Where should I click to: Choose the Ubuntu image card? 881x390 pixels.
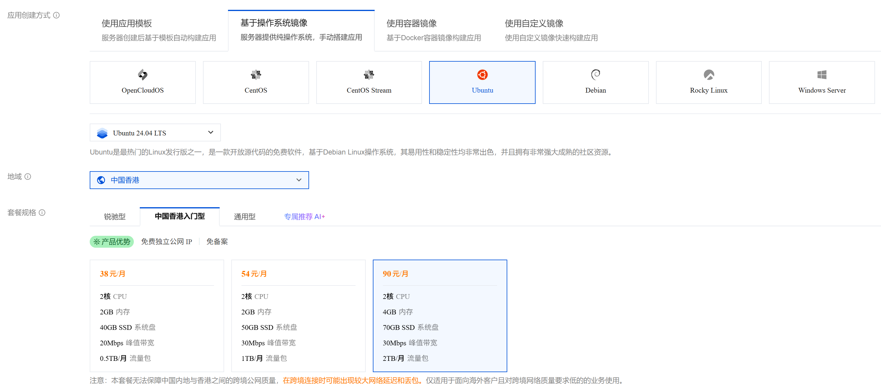coord(482,82)
